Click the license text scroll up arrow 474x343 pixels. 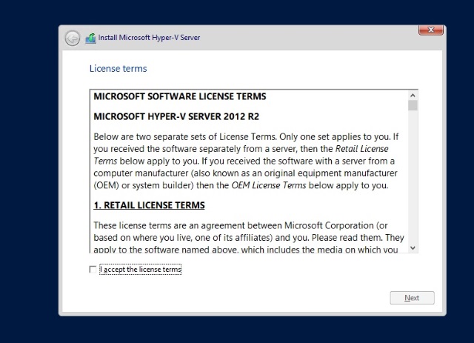click(x=413, y=96)
